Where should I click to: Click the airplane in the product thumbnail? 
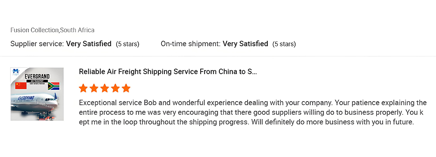[x=34, y=103]
